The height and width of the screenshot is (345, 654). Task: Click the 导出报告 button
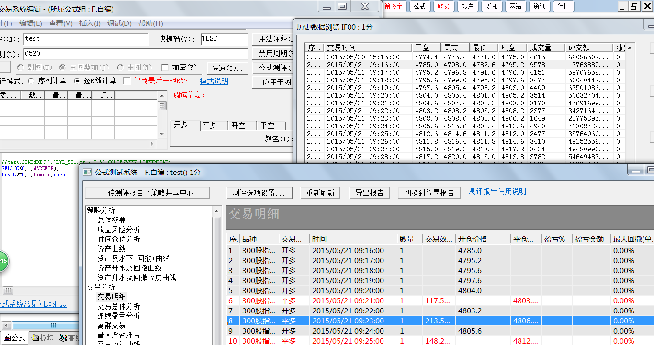coord(369,193)
